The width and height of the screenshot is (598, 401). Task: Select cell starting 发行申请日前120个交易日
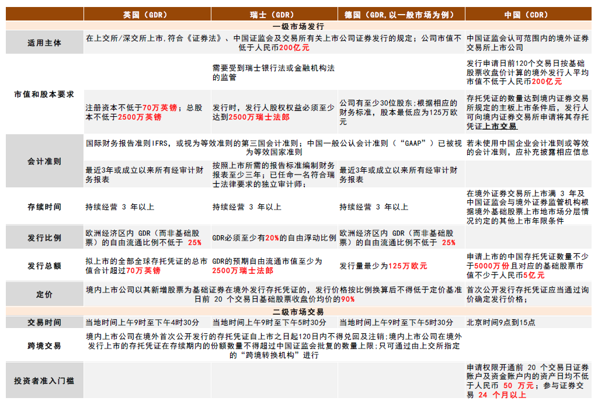pyautogui.click(x=528, y=72)
